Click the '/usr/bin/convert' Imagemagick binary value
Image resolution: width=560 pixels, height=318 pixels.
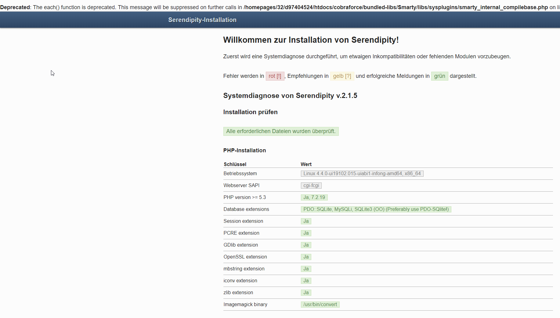[320, 304]
